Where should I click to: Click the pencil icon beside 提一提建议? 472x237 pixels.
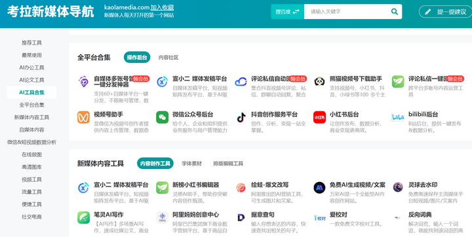pyautogui.click(x=427, y=12)
